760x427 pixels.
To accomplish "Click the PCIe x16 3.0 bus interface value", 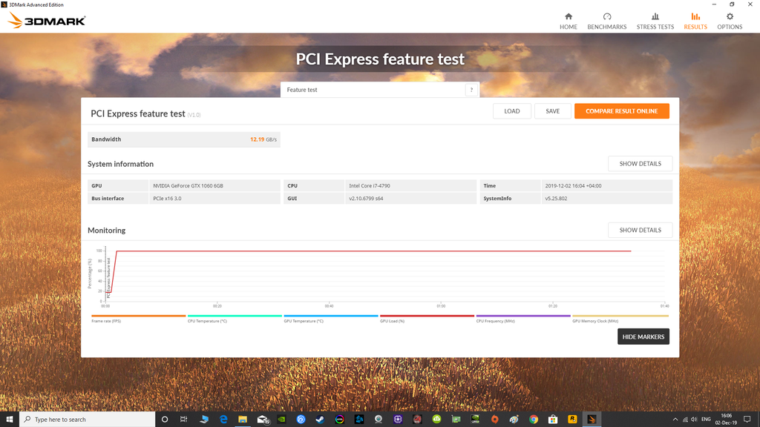I will [x=167, y=199].
